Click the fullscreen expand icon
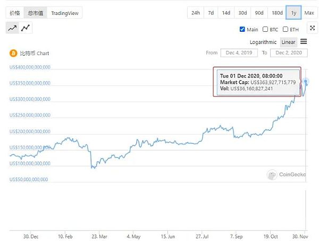The width and height of the screenshot is (319, 241). [312, 28]
